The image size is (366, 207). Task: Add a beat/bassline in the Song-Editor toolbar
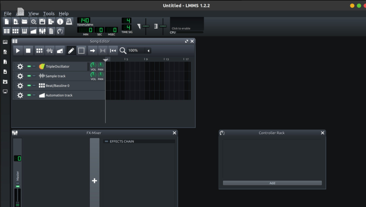tap(39, 51)
